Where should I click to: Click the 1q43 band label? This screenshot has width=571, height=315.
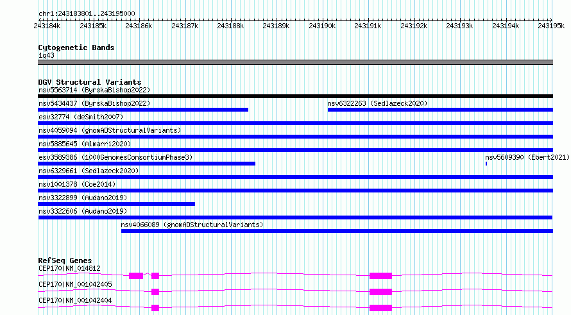[x=46, y=56]
